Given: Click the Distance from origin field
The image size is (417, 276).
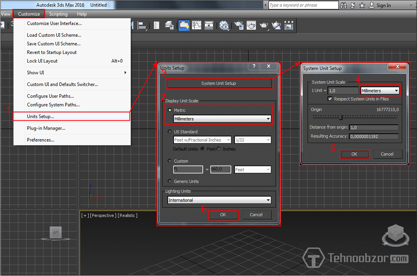Looking at the screenshot, I should click(x=374, y=128).
